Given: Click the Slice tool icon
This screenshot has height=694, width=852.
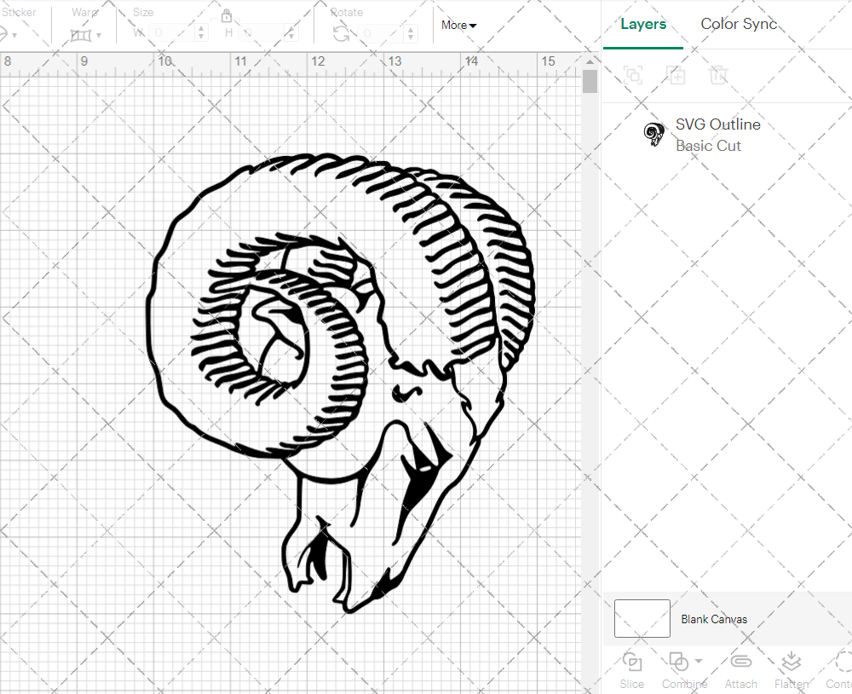Looking at the screenshot, I should pyautogui.click(x=632, y=662).
